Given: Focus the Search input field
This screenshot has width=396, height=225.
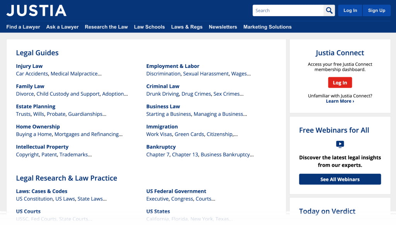Looking at the screenshot, I should [288, 10].
